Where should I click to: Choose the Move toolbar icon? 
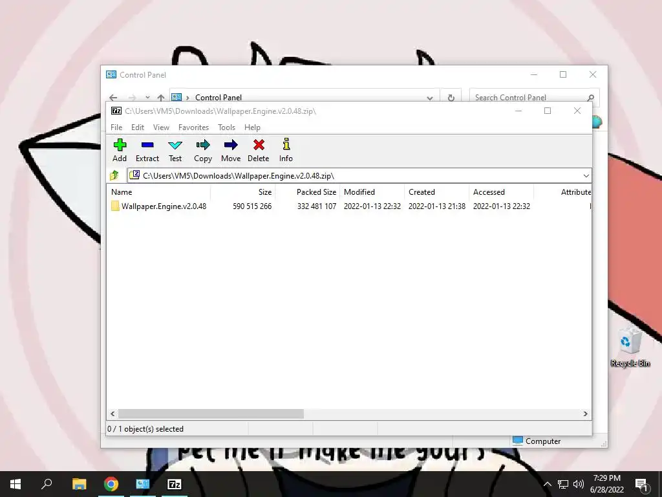231,150
